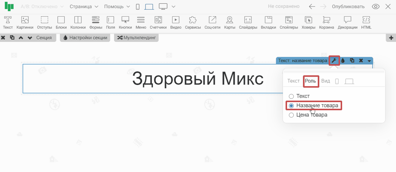Open Настройки секции button
396x172 pixels.
pos(85,38)
